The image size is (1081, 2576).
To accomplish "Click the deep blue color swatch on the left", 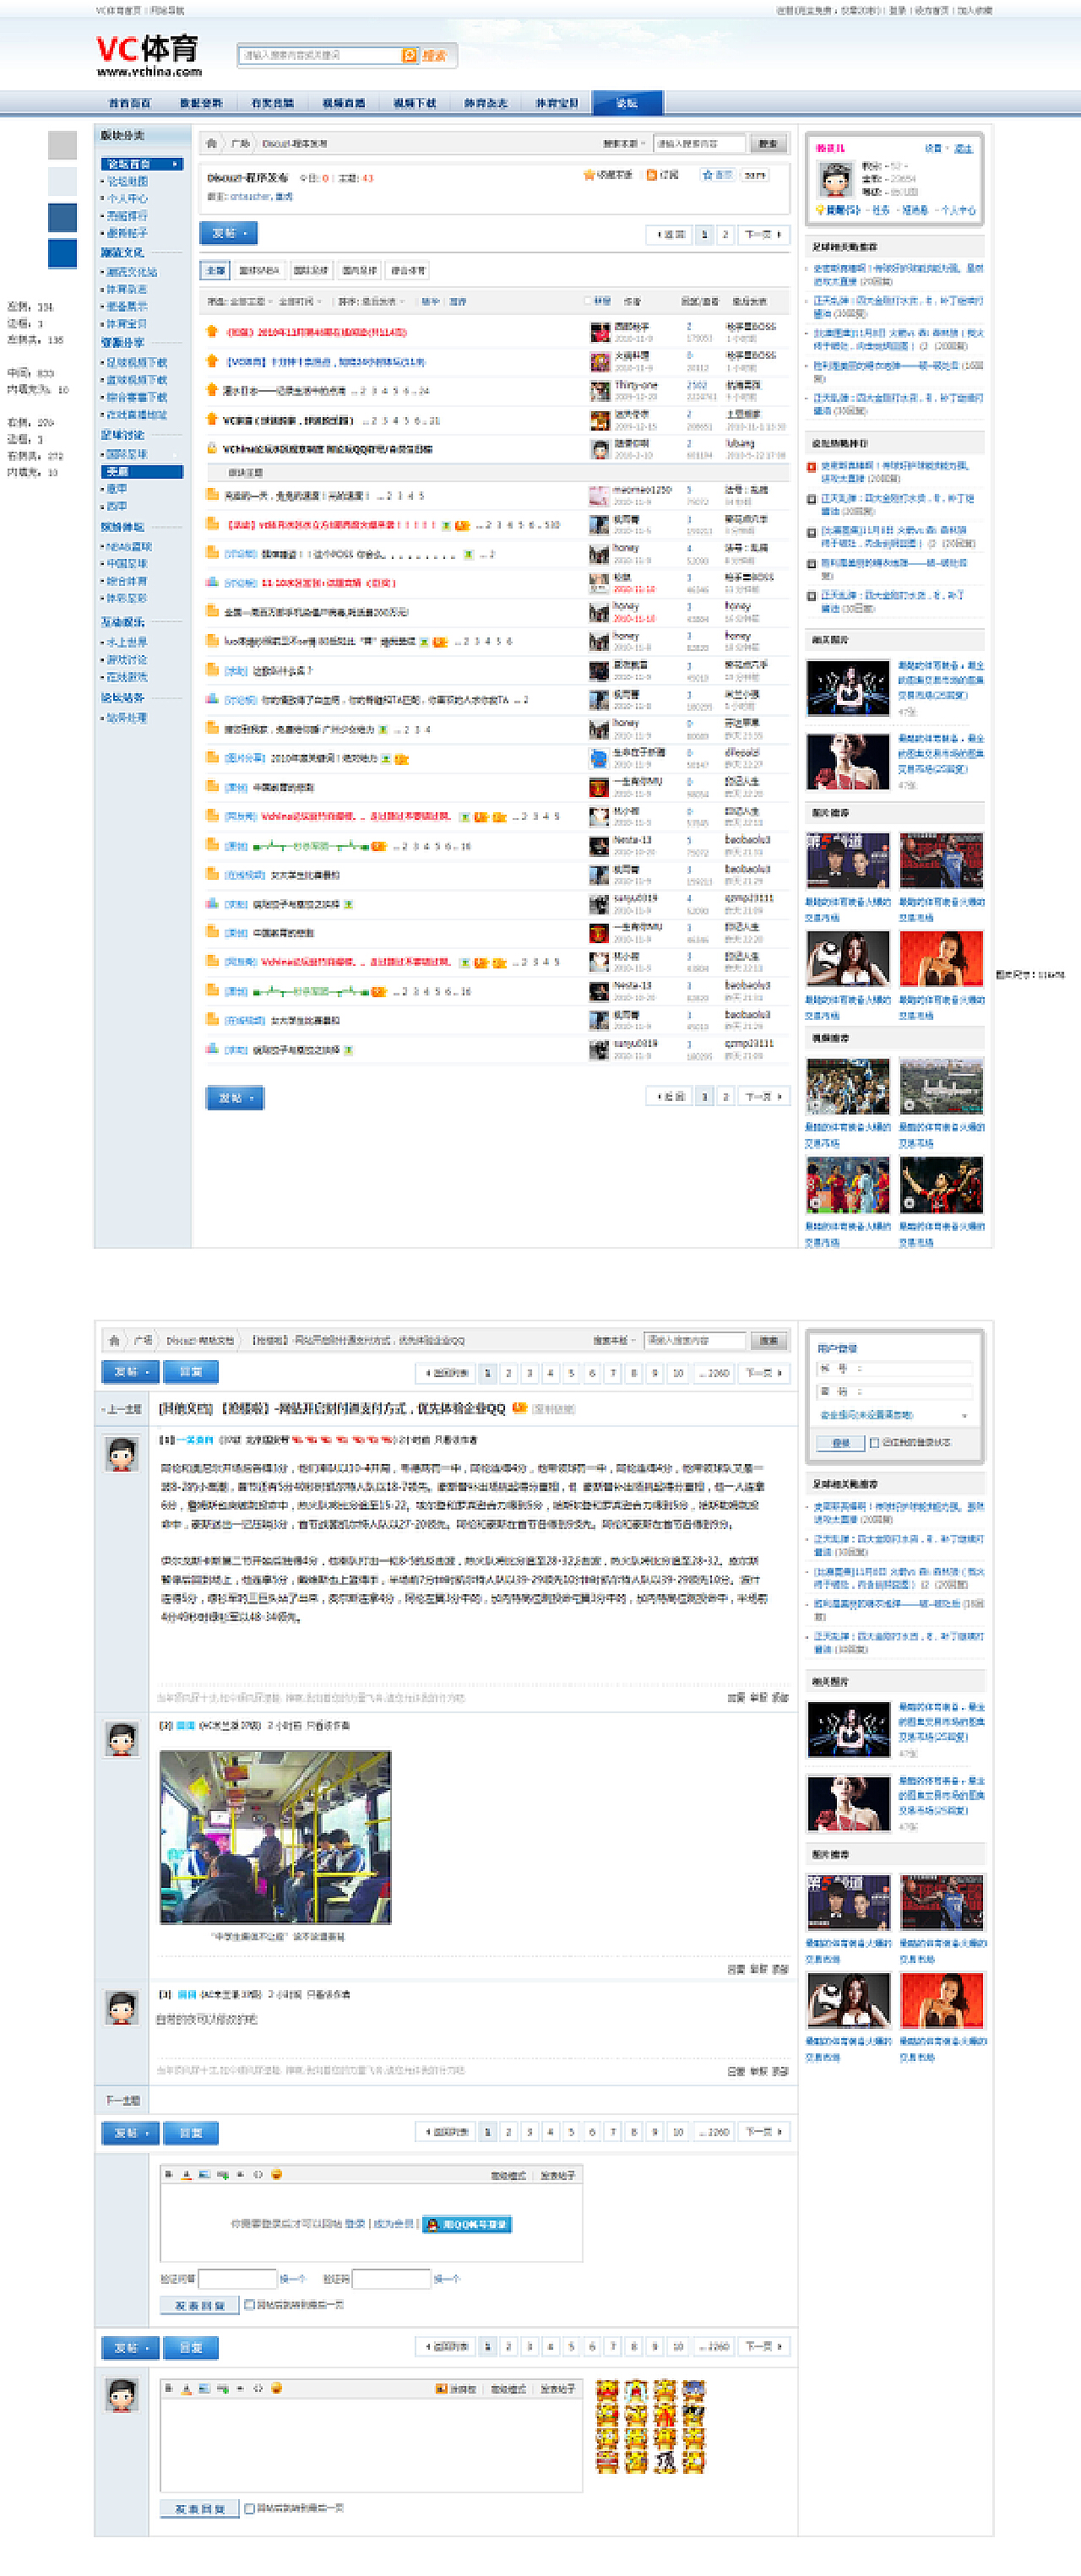I will tap(62, 254).
